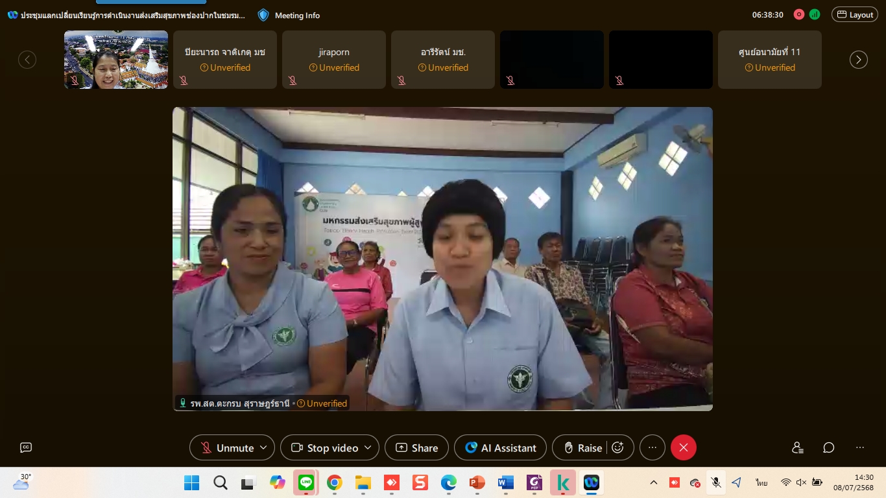
Task: Select the jiraporn participant tile
Action: 334,60
